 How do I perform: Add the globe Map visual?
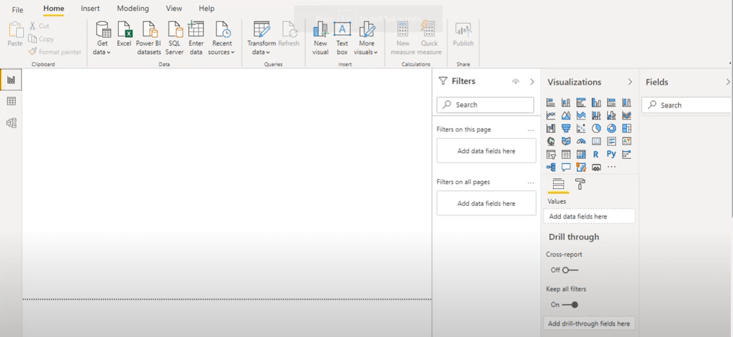tap(551, 141)
